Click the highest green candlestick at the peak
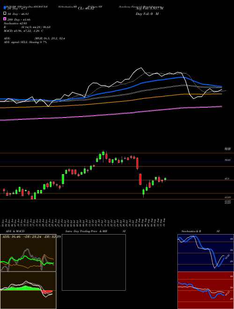234x309 pixels. (103, 154)
